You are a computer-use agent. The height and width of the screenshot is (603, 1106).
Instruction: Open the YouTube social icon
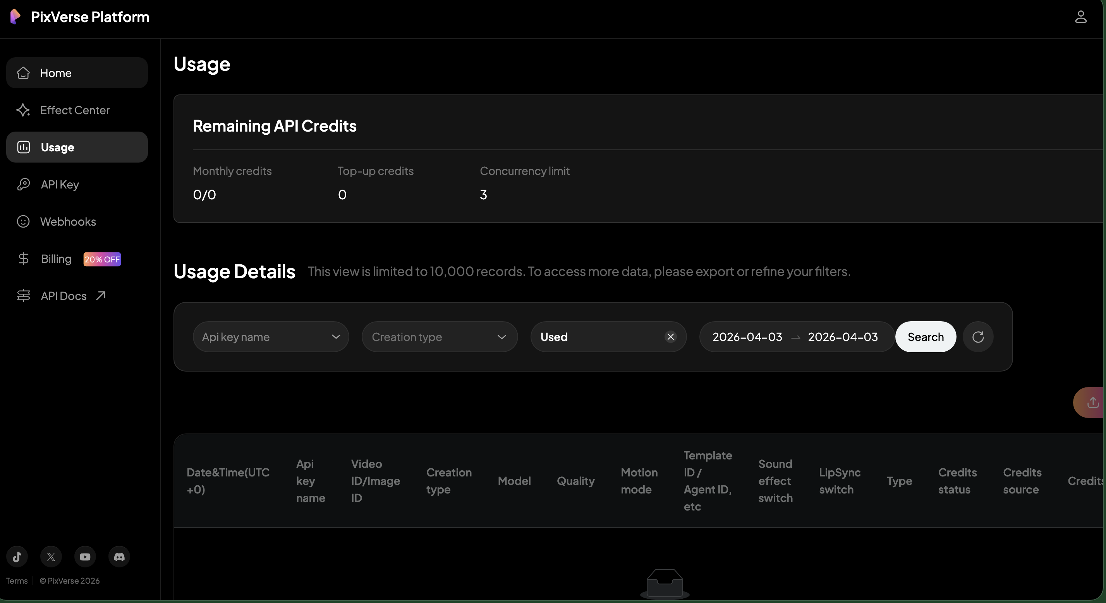click(85, 557)
